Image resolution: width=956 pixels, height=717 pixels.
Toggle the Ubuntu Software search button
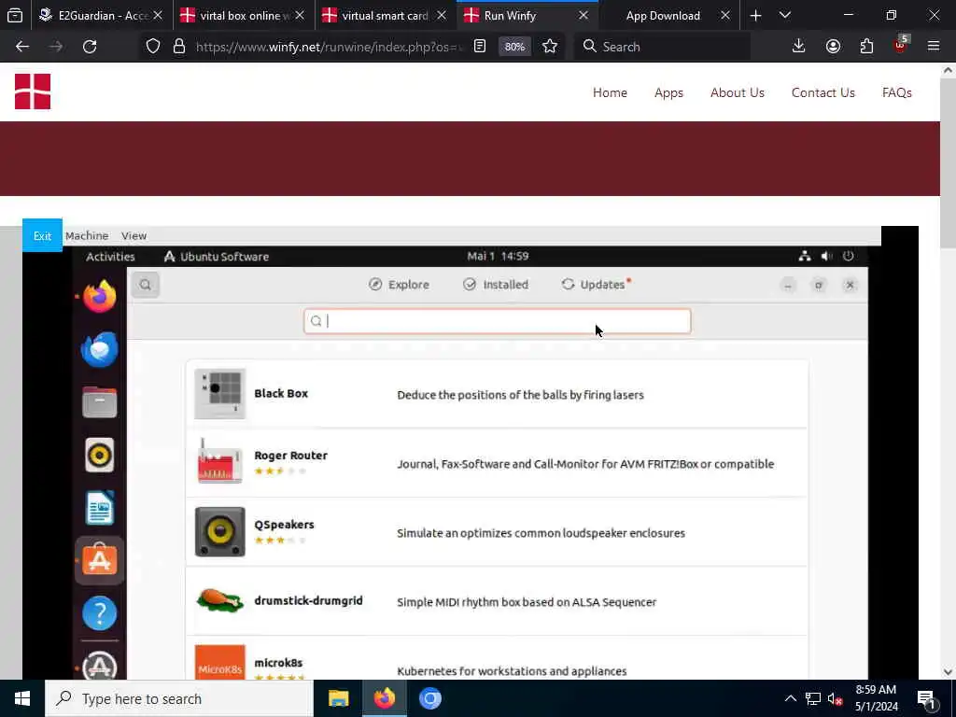[145, 285]
